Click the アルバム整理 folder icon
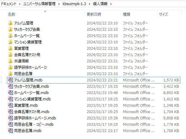The image size is (186, 139). click(10, 23)
